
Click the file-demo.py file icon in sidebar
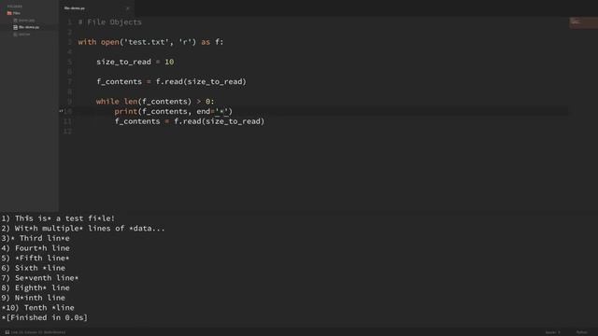15,27
